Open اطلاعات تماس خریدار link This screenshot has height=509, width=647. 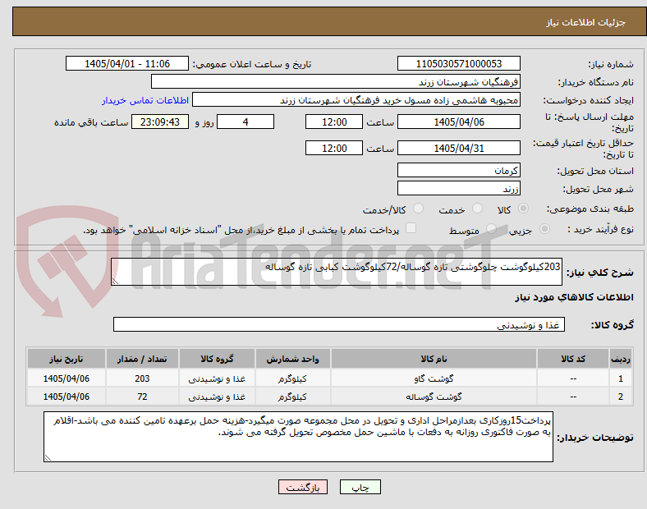tap(145, 100)
